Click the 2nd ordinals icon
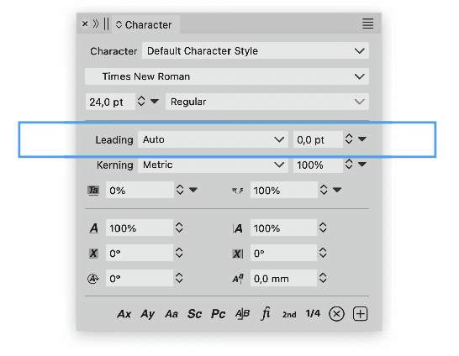459x356 pixels. [289, 315]
